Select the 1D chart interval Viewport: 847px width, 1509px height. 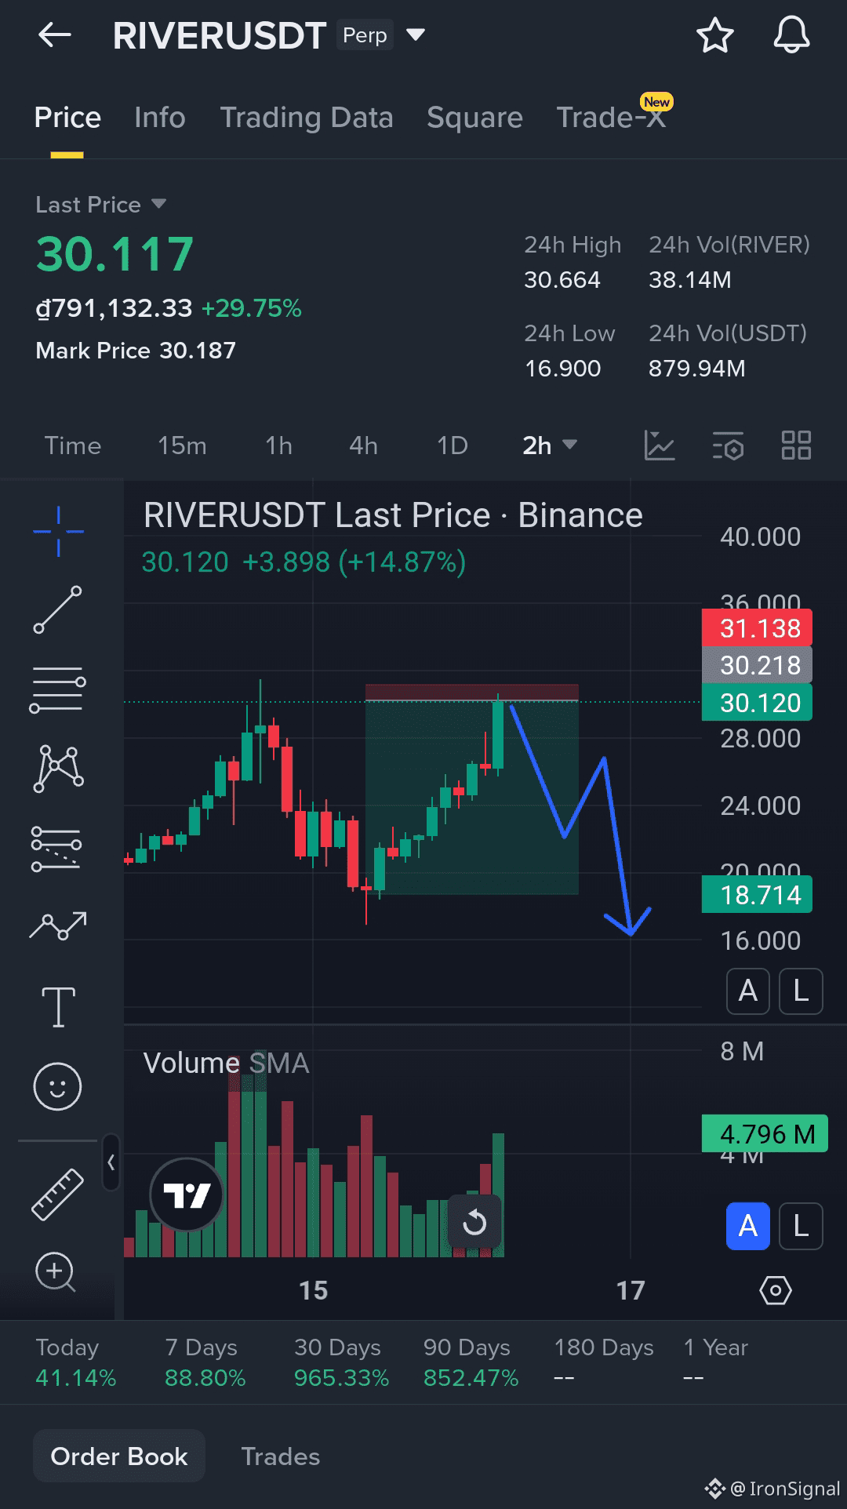452,445
